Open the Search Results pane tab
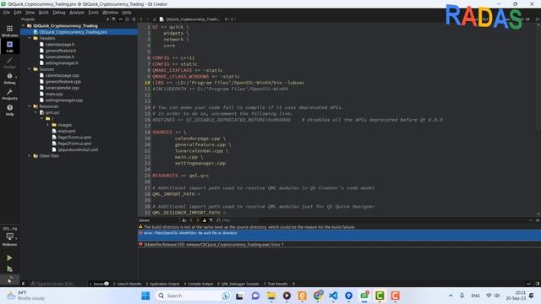The height and width of the screenshot is (304, 541). (128, 284)
